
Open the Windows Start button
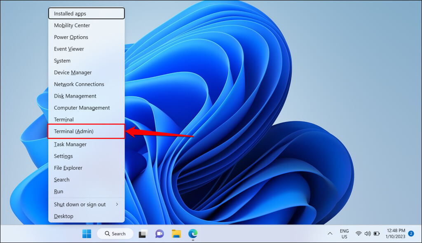click(x=87, y=234)
